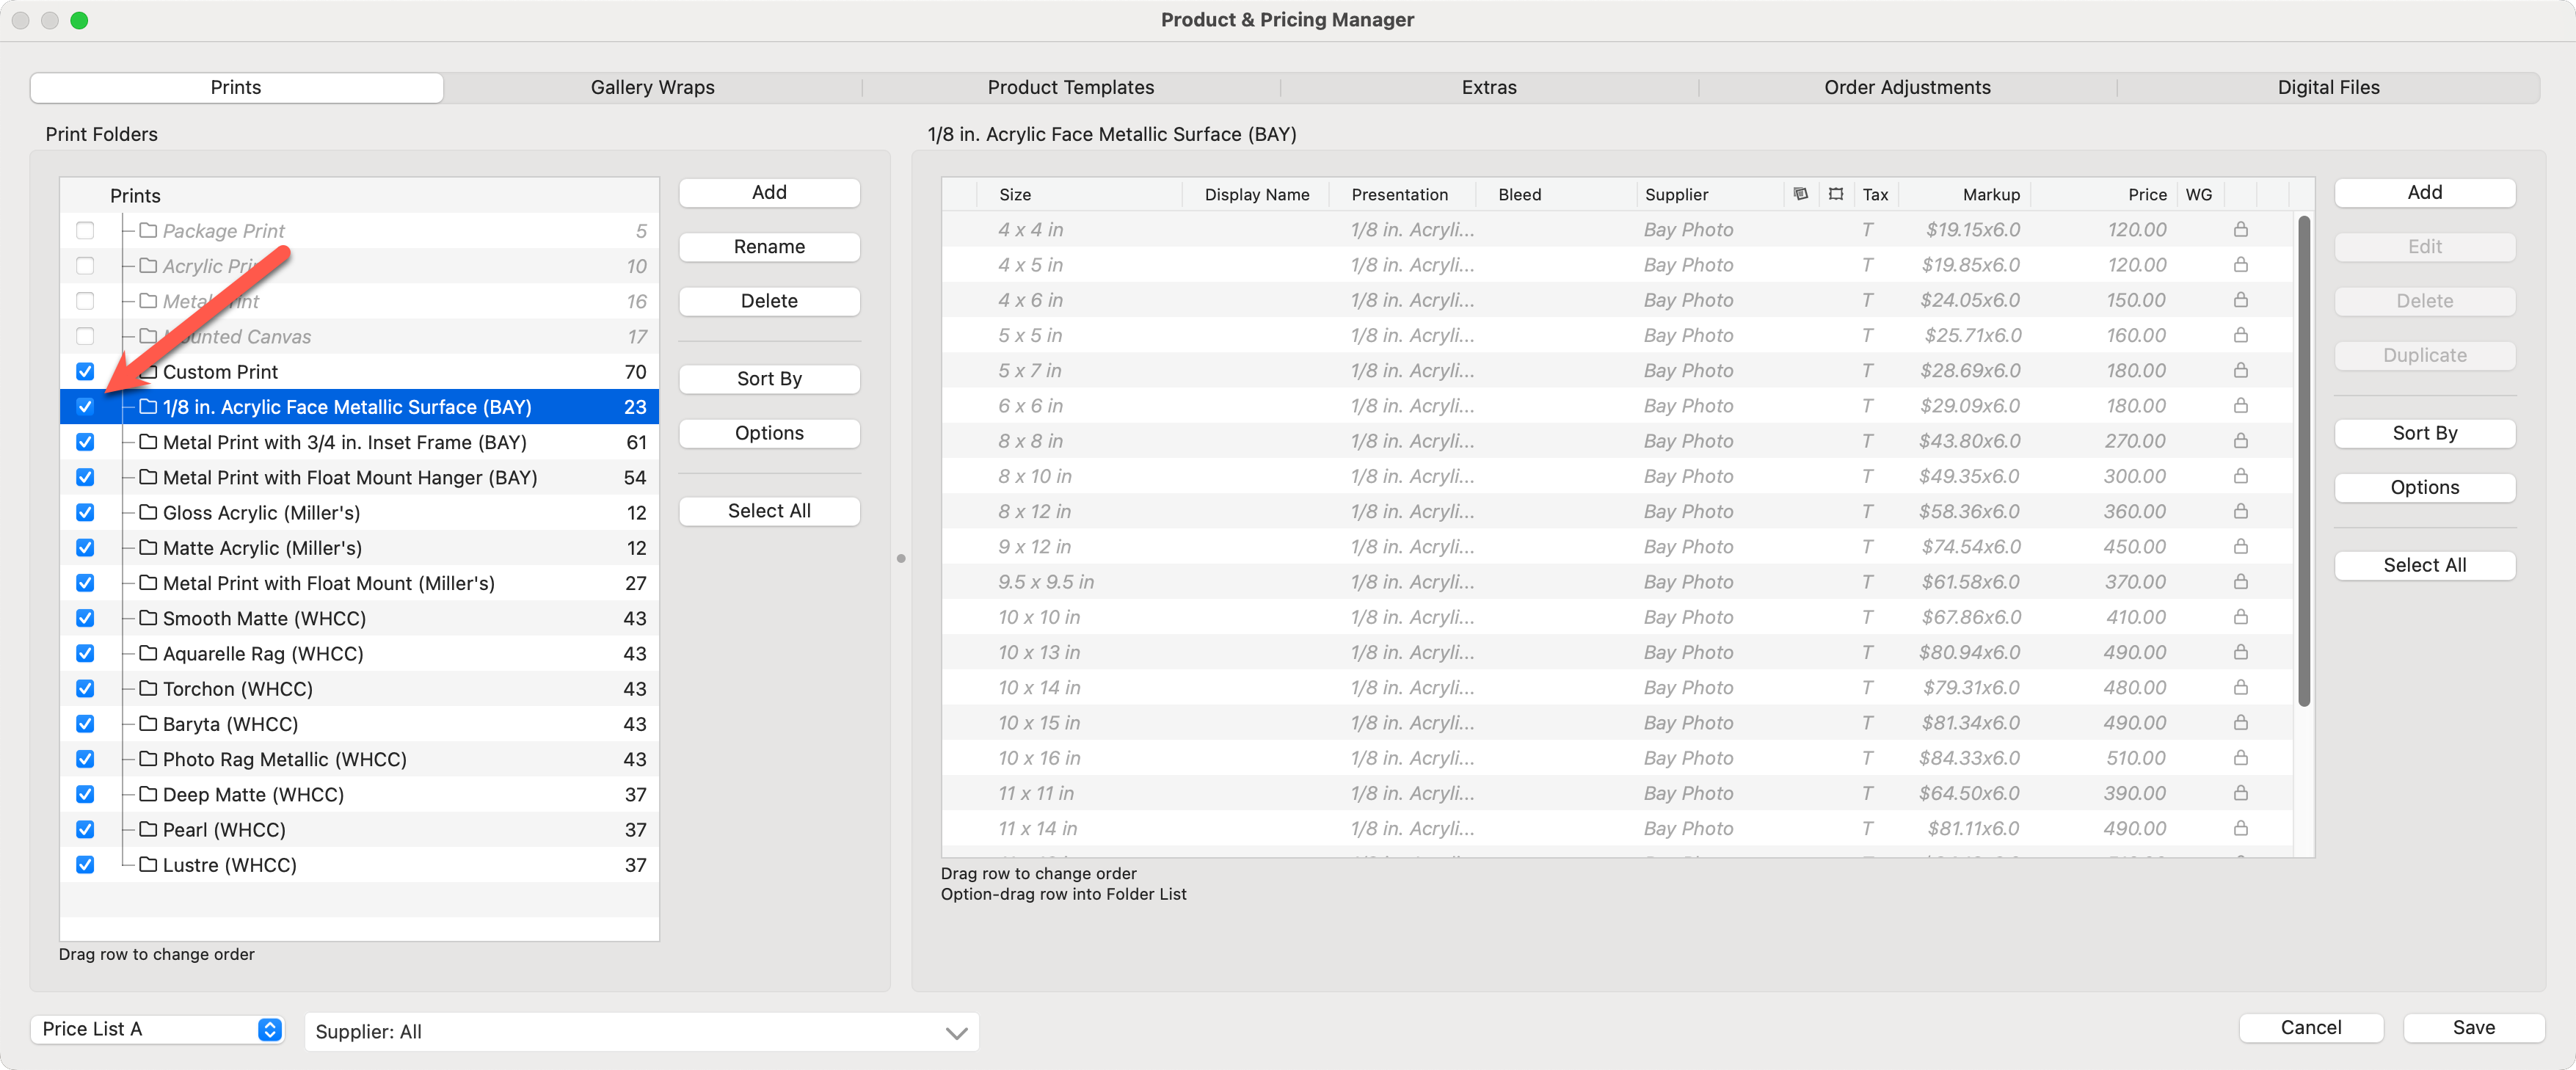The height and width of the screenshot is (1070, 2576).
Task: Enable the Acrylic Print folder checkbox
Action: (85, 266)
